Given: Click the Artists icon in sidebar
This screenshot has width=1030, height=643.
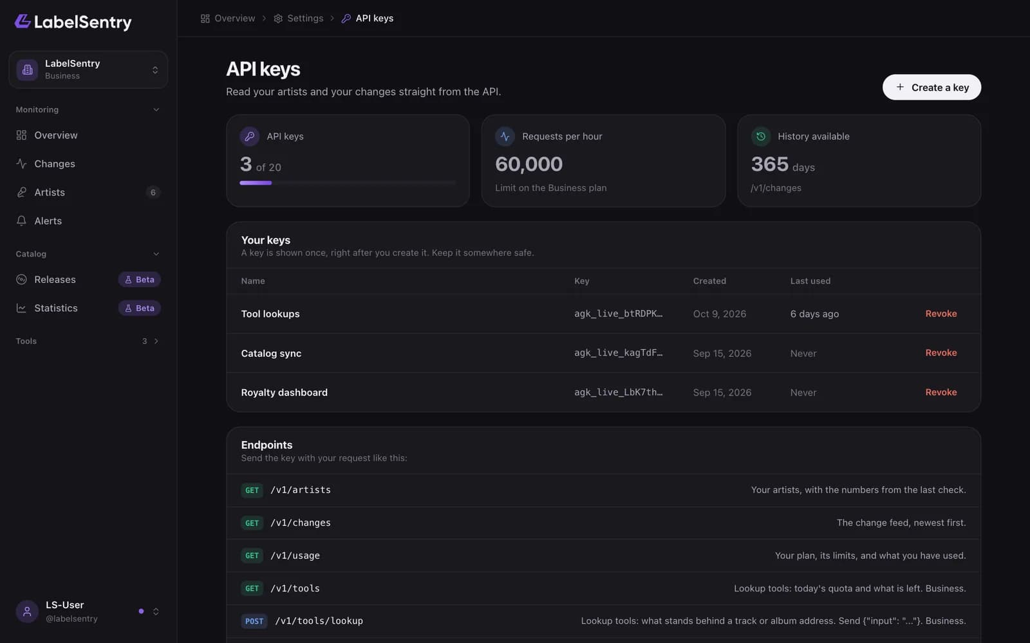Looking at the screenshot, I should click(21, 192).
